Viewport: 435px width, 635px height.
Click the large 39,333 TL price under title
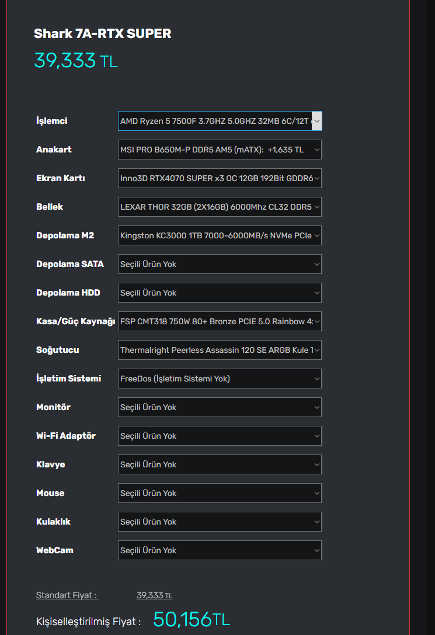[x=76, y=61]
